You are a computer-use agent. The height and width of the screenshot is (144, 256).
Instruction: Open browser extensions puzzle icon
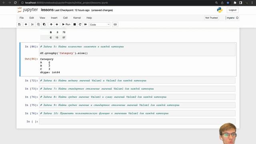(x=235, y=3)
